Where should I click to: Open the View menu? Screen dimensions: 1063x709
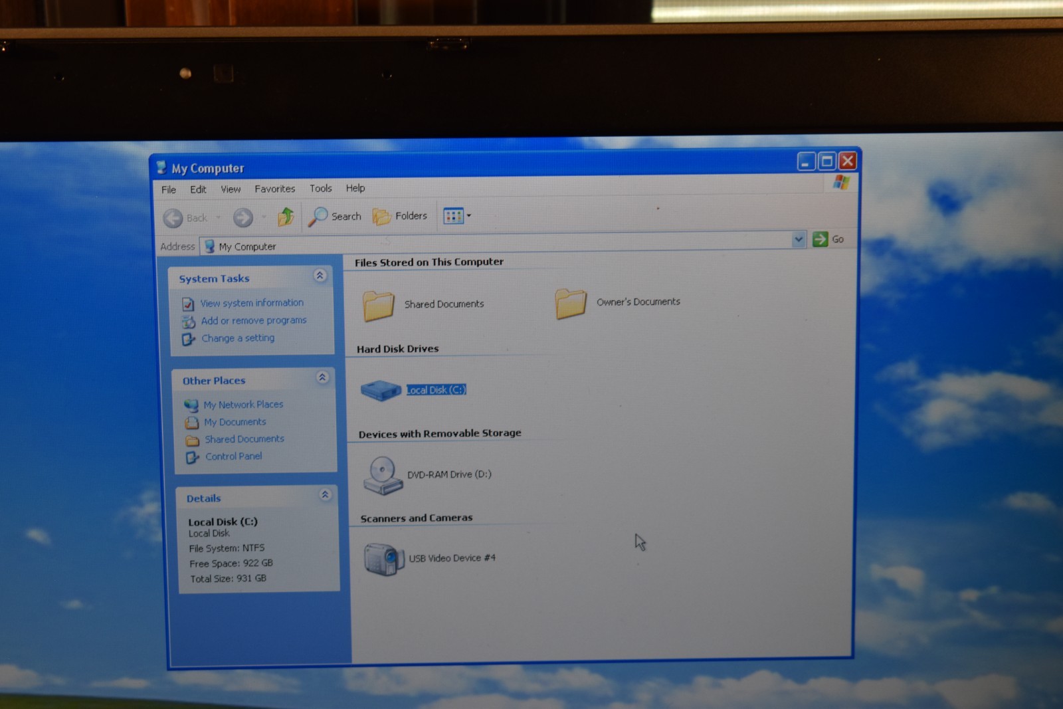pyautogui.click(x=231, y=189)
